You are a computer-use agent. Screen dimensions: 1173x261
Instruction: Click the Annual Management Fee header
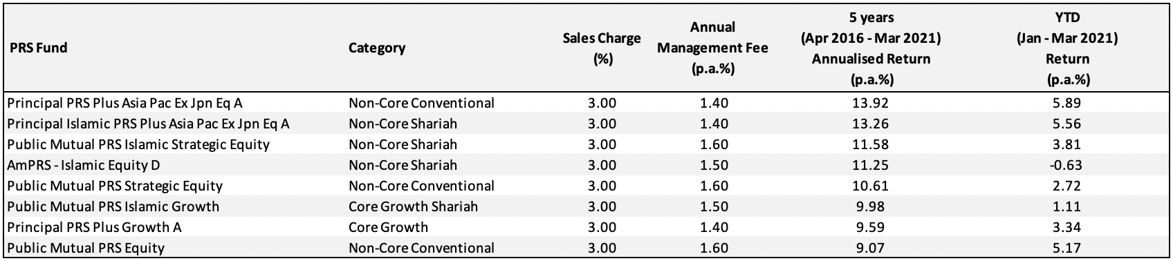(x=712, y=48)
